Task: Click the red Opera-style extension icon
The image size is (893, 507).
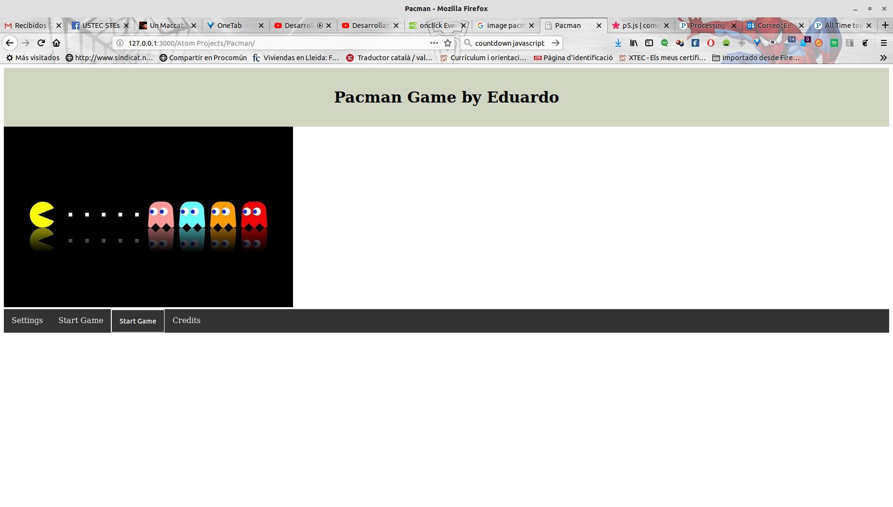Action: pos(711,43)
